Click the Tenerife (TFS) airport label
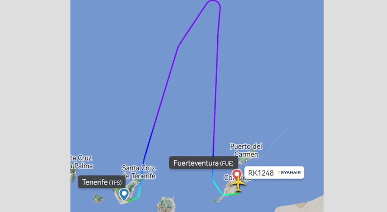The height and width of the screenshot is (212, 387). click(x=102, y=182)
